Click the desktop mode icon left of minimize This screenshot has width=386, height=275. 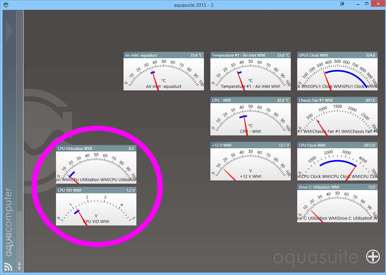click(342, 4)
